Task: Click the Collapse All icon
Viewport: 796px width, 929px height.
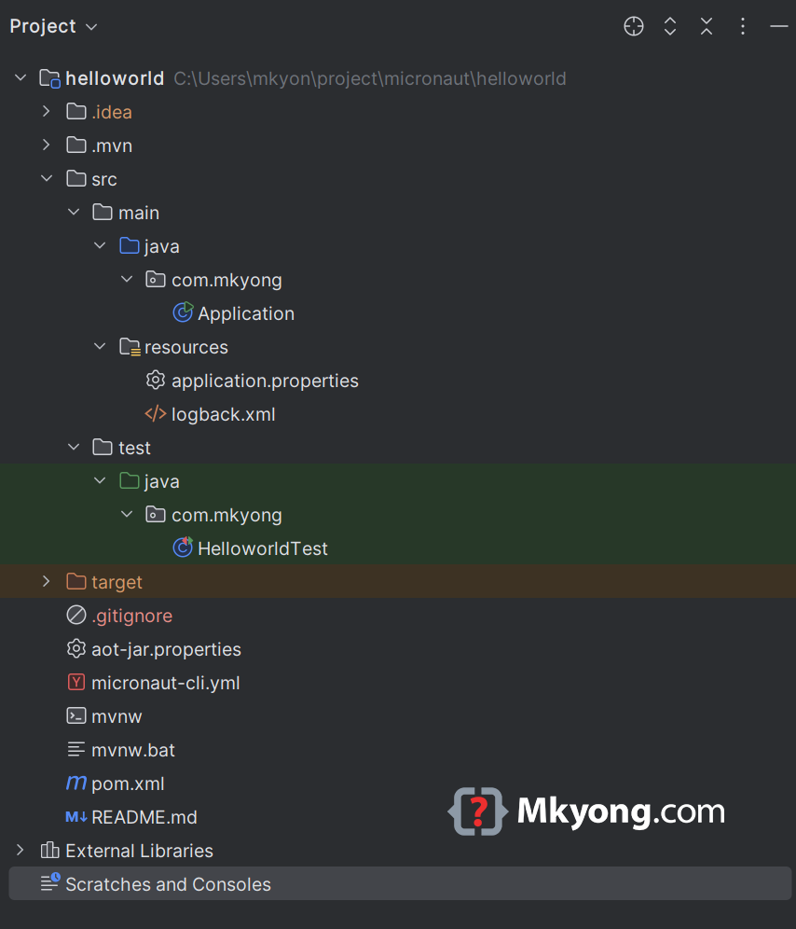Action: coord(707,26)
